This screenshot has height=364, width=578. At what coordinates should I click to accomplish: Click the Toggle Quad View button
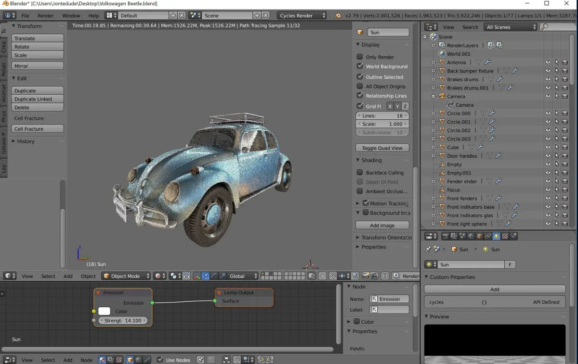coord(382,148)
